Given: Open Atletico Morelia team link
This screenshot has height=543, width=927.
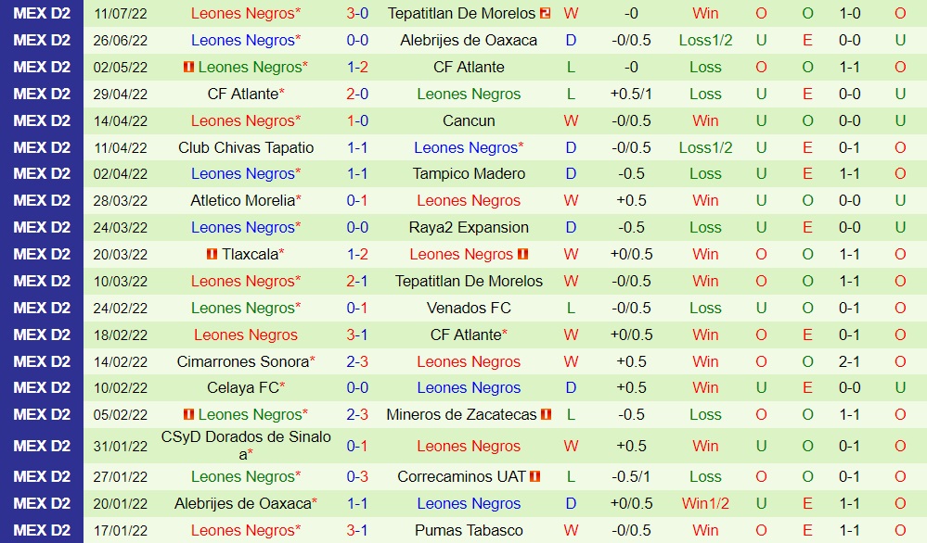Looking at the screenshot, I should tap(242, 201).
